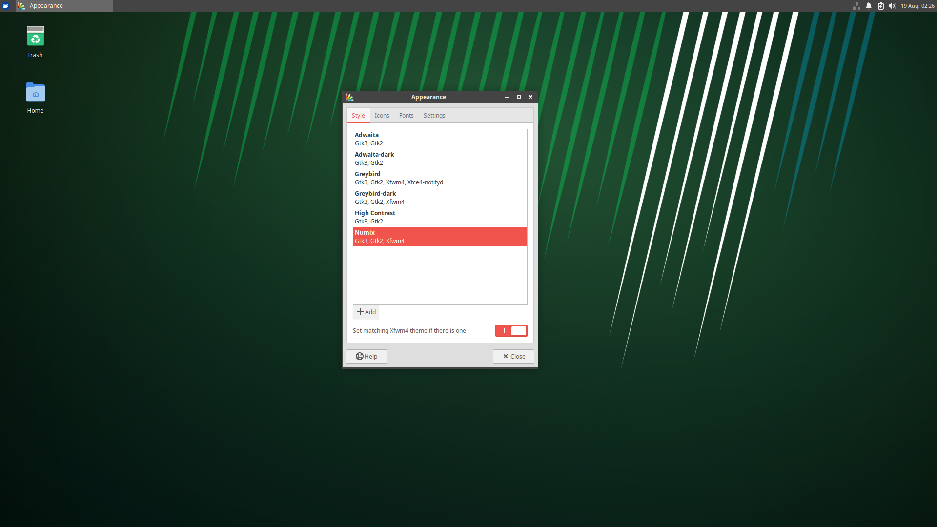Switch to the Fonts tab
Viewport: 937px width, 527px height.
coord(406,116)
